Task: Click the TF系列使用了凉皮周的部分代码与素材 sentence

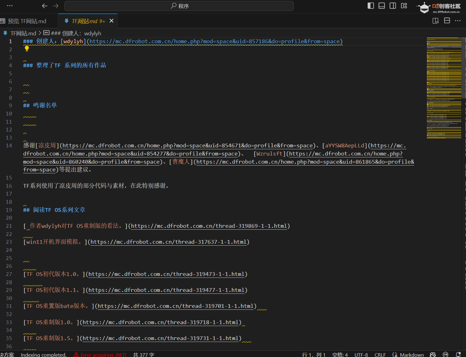Action: point(97,186)
